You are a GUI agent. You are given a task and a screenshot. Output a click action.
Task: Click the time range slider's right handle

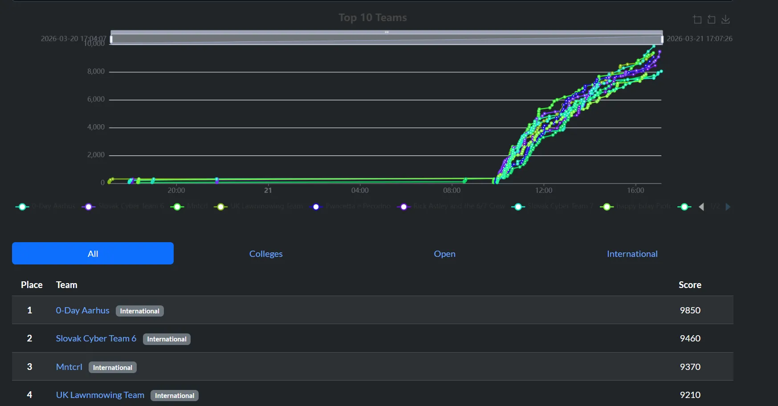click(x=662, y=39)
